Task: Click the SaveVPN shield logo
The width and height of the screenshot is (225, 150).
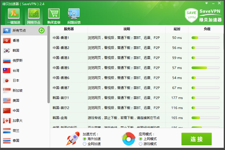Action: (191, 15)
